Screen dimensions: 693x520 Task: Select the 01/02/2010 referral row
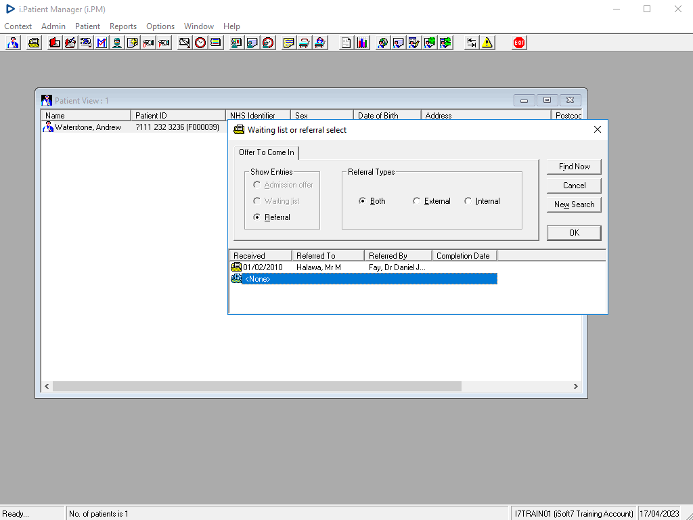pyautogui.click(x=363, y=267)
